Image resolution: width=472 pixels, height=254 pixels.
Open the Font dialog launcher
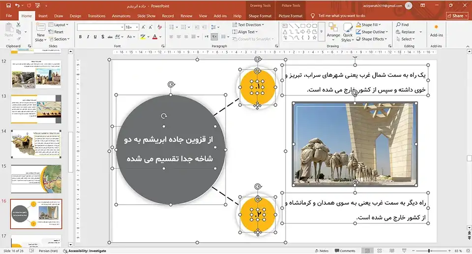coord(163,46)
